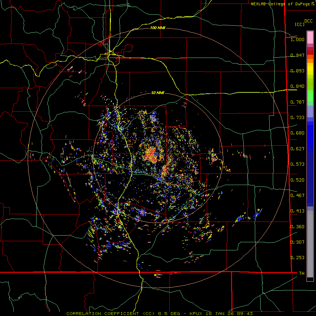Image resolution: width=316 pixels, height=316 pixels.
Task: Click the 0.520 scale value
Action: coord(297,180)
